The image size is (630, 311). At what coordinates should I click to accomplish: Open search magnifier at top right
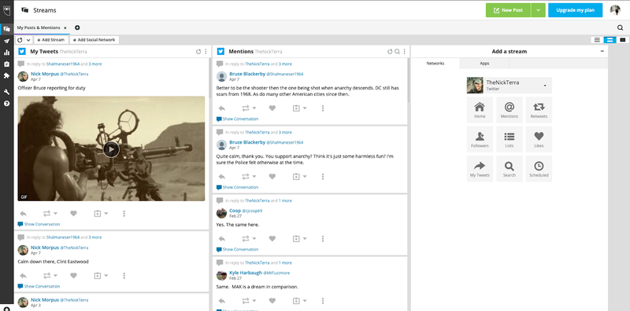click(621, 27)
